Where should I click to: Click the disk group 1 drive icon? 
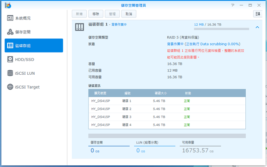pyautogui.click(x=79, y=27)
